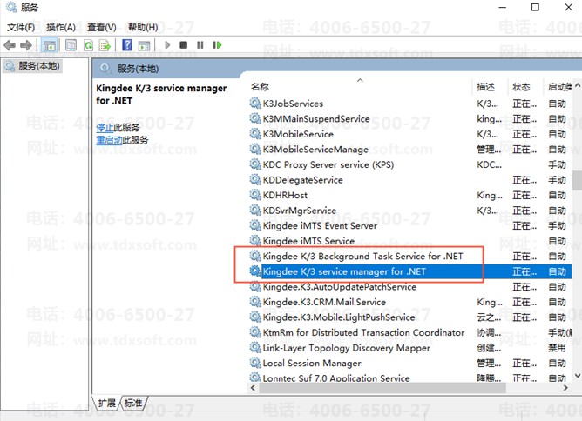Select Link-Layer Topology Discovery Mapper
This screenshot has height=421, width=582.
click(409, 348)
